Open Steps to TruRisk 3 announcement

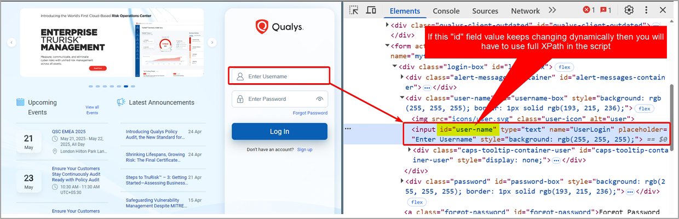coord(155,181)
